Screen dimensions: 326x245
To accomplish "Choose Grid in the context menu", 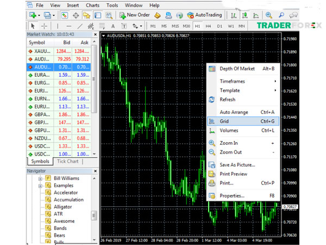I will (x=243, y=121).
